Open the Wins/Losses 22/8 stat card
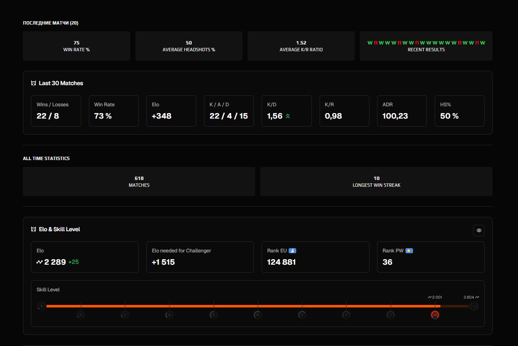This screenshot has height=346, width=518. [56, 111]
